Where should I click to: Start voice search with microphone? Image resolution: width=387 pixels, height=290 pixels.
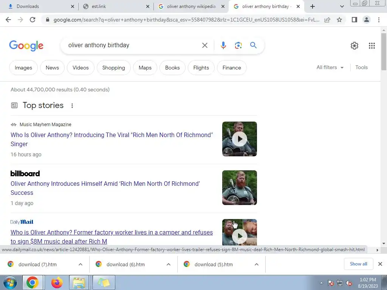point(223,45)
